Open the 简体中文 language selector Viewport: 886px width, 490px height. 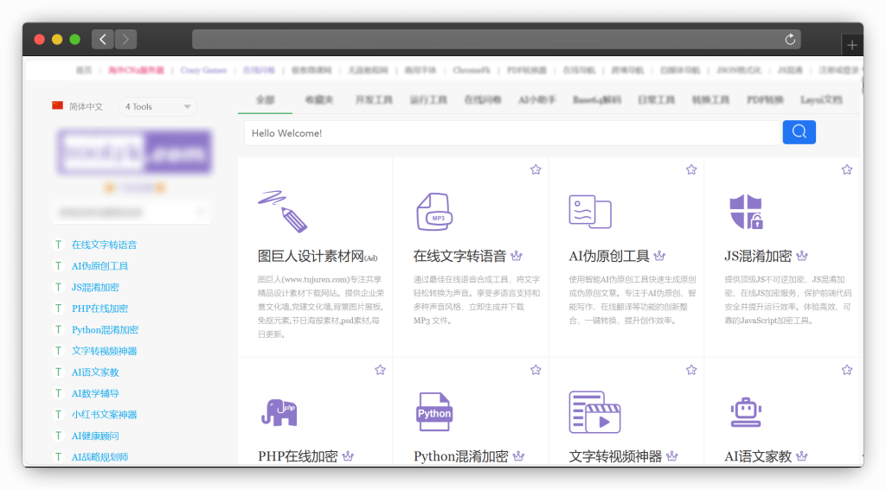coord(86,106)
